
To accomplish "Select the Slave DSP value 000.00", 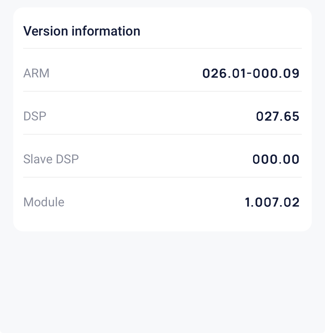I will coord(276,159).
